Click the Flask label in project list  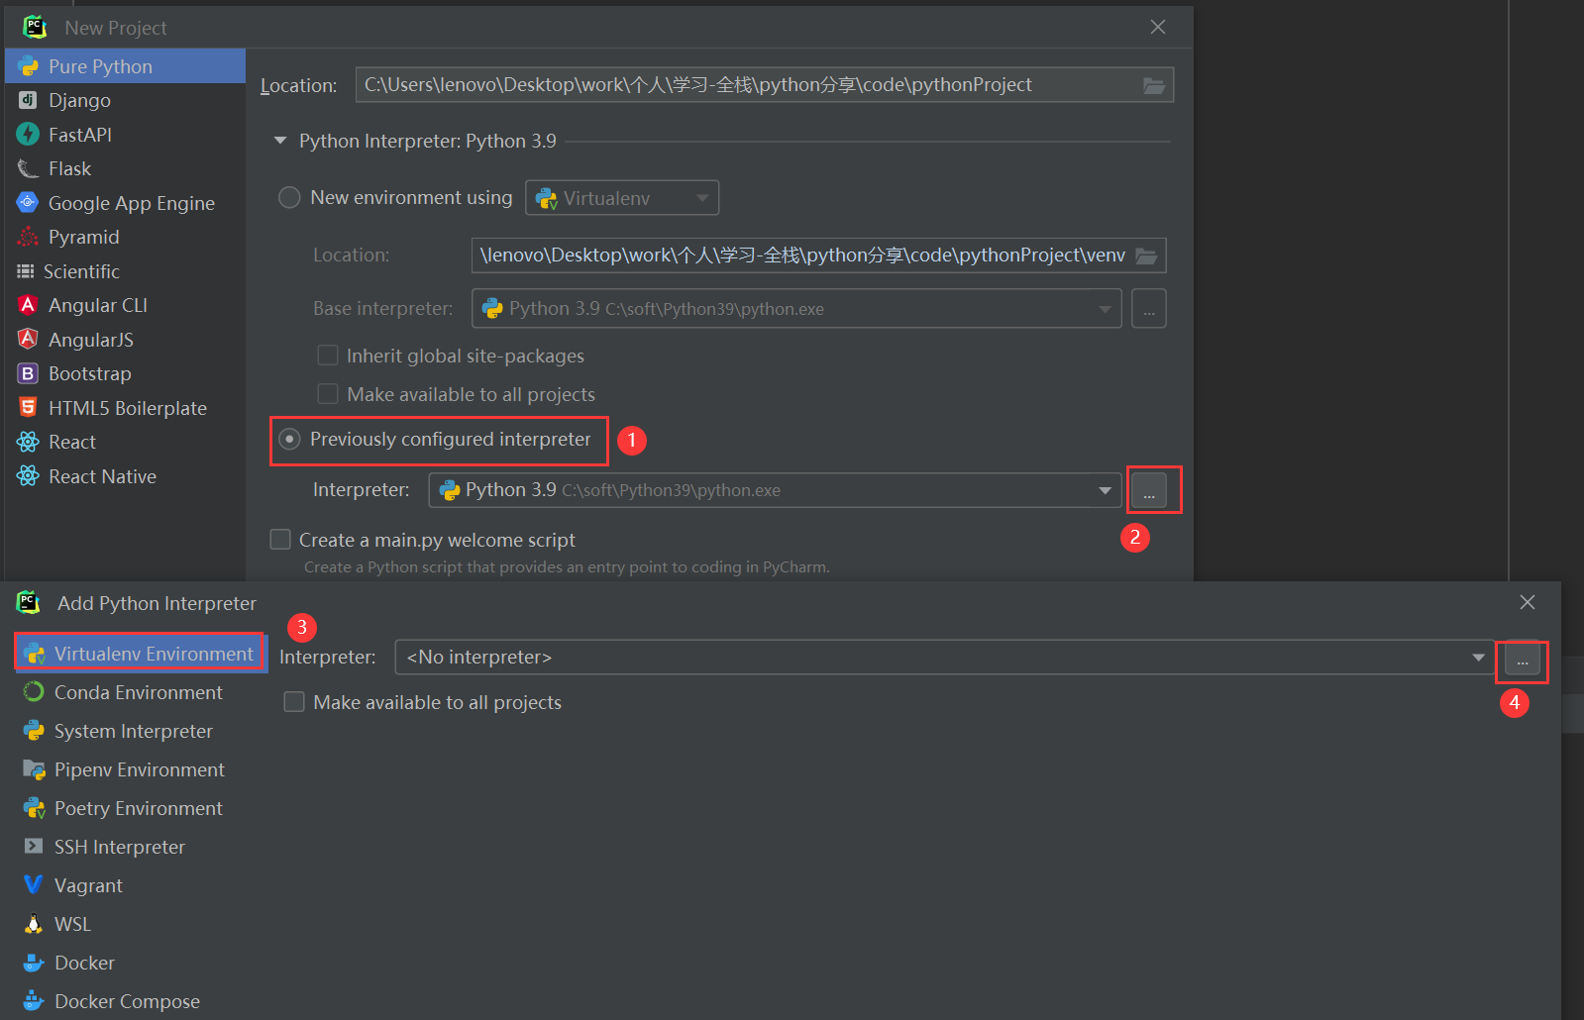(69, 169)
